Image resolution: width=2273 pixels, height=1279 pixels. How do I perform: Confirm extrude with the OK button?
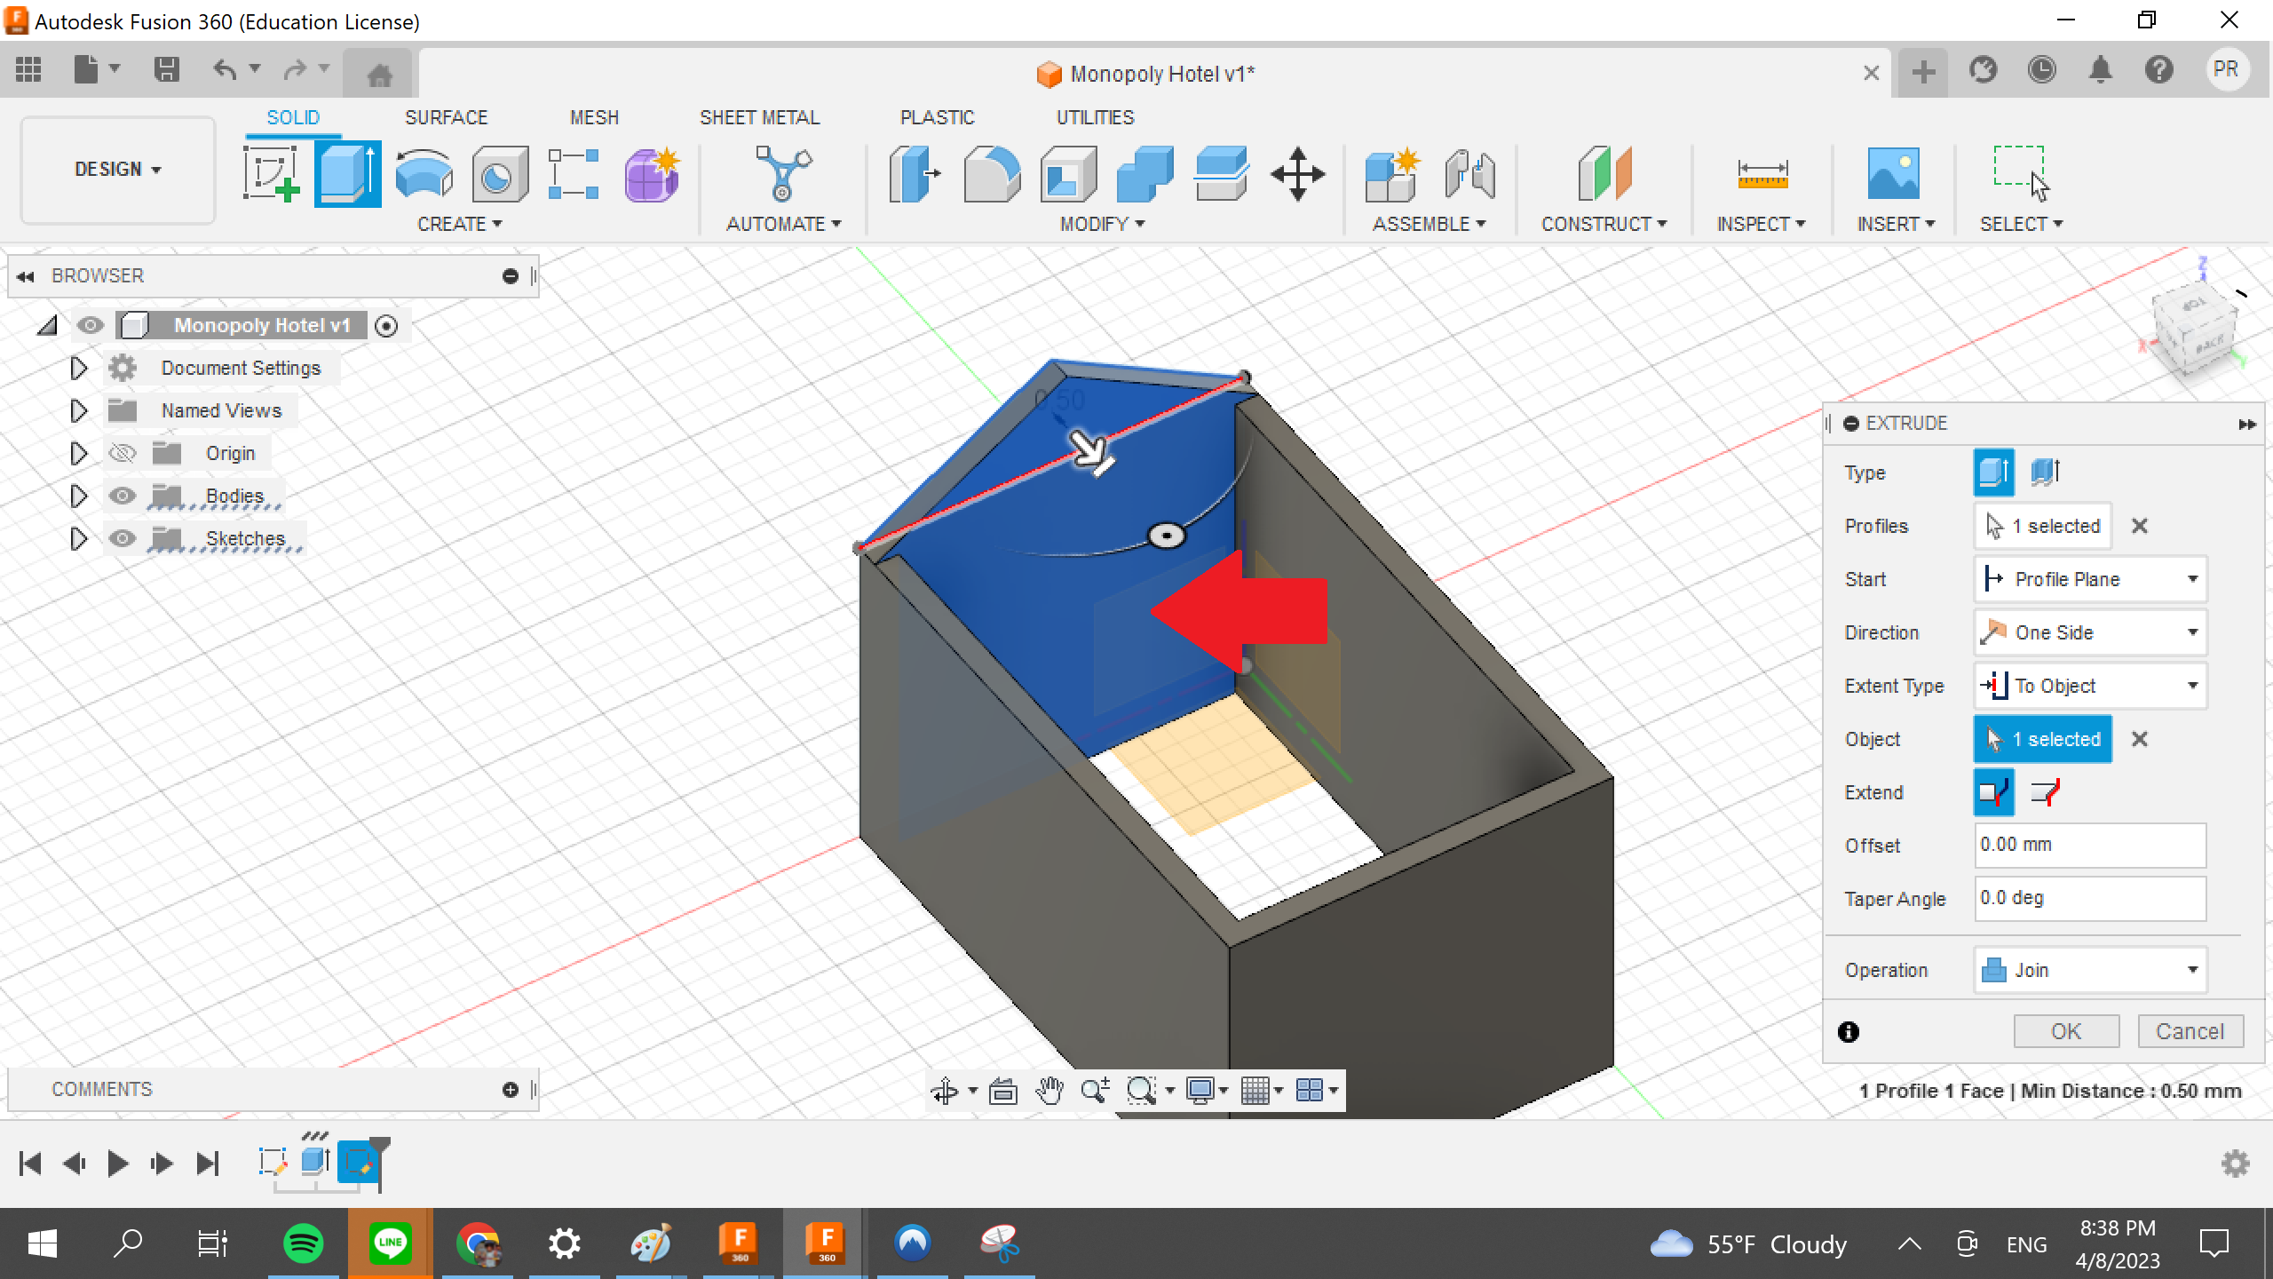tap(2065, 1030)
